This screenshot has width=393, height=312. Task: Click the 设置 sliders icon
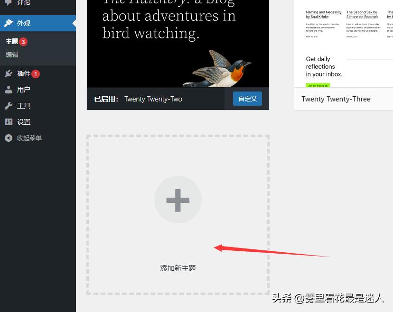coord(9,122)
